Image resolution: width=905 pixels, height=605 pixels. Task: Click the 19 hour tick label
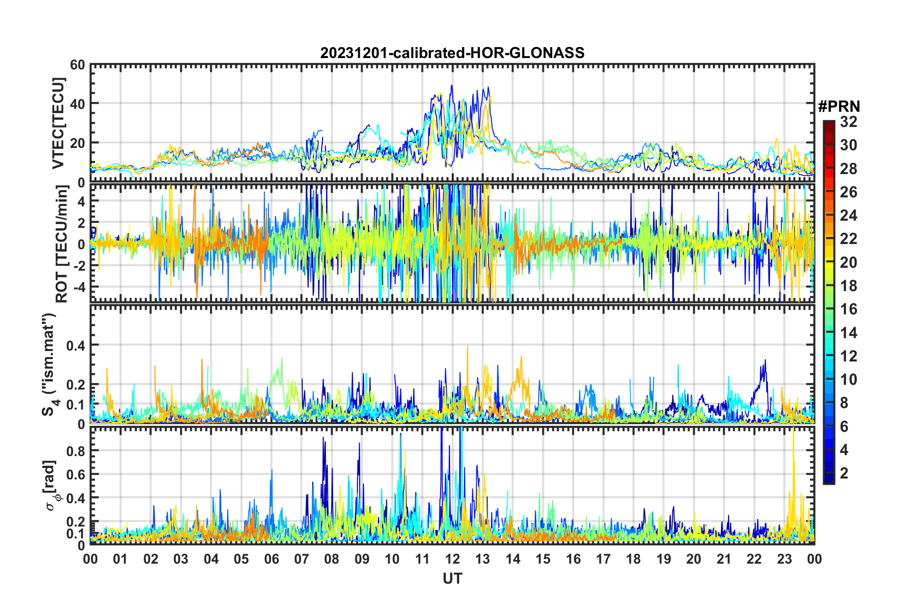pos(664,559)
